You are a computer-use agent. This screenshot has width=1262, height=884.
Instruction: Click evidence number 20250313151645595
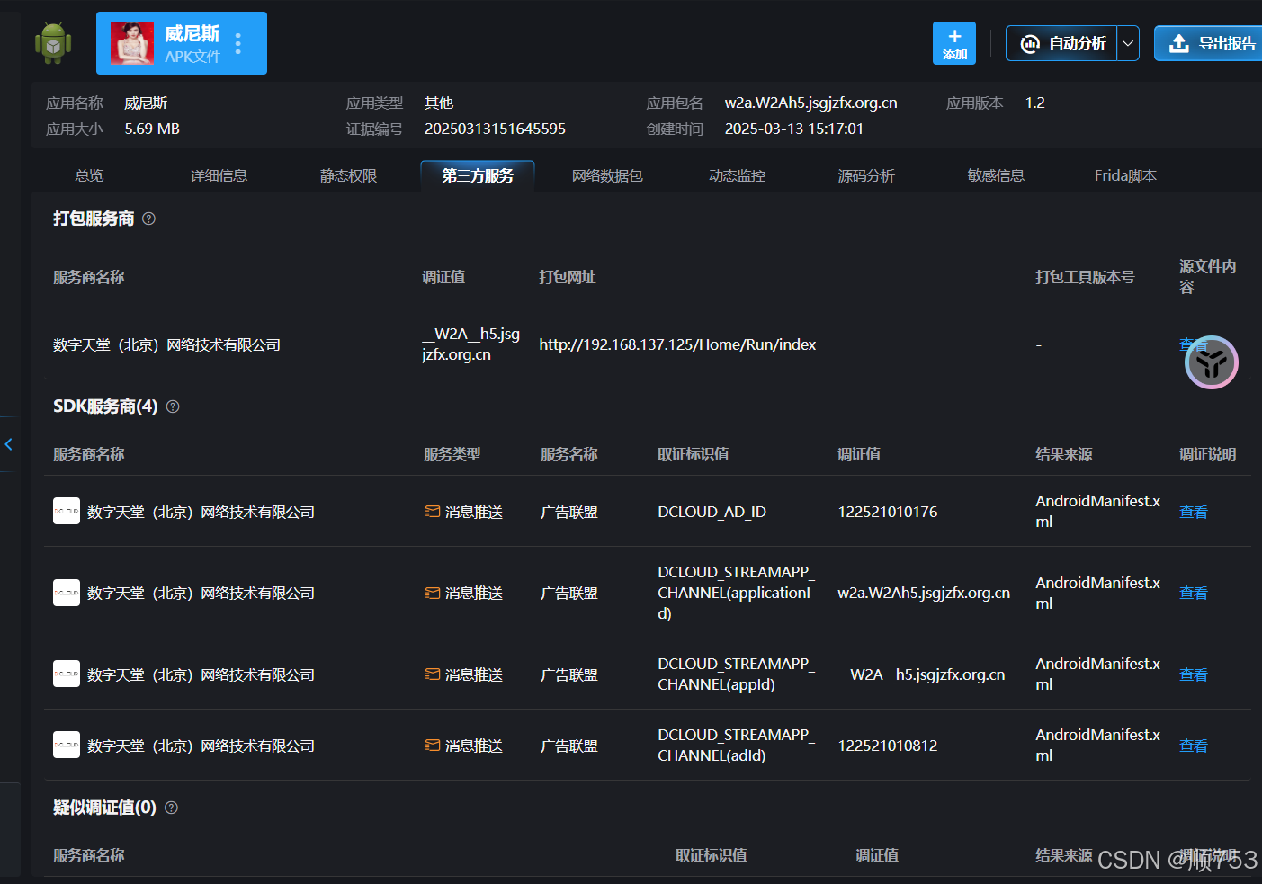click(495, 129)
